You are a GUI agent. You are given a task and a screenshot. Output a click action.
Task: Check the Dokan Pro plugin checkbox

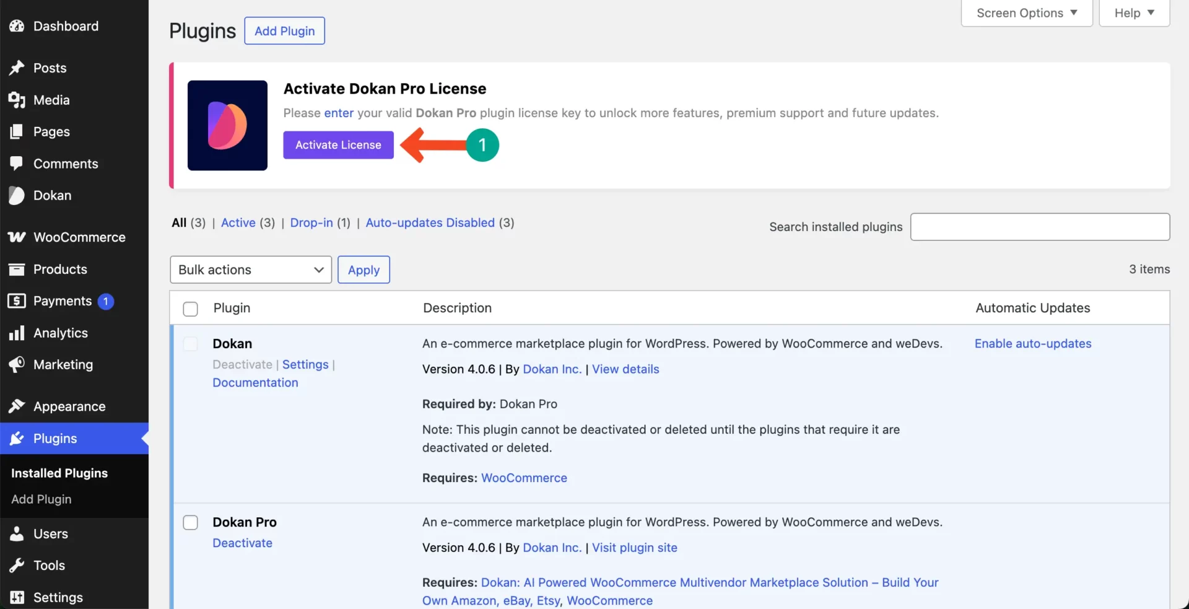pos(191,523)
